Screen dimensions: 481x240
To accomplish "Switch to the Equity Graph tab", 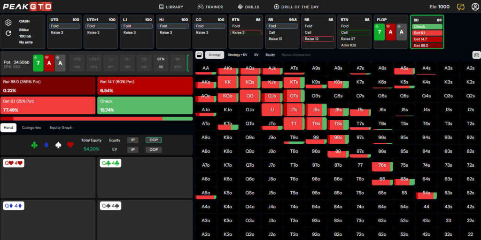I will tap(62, 127).
